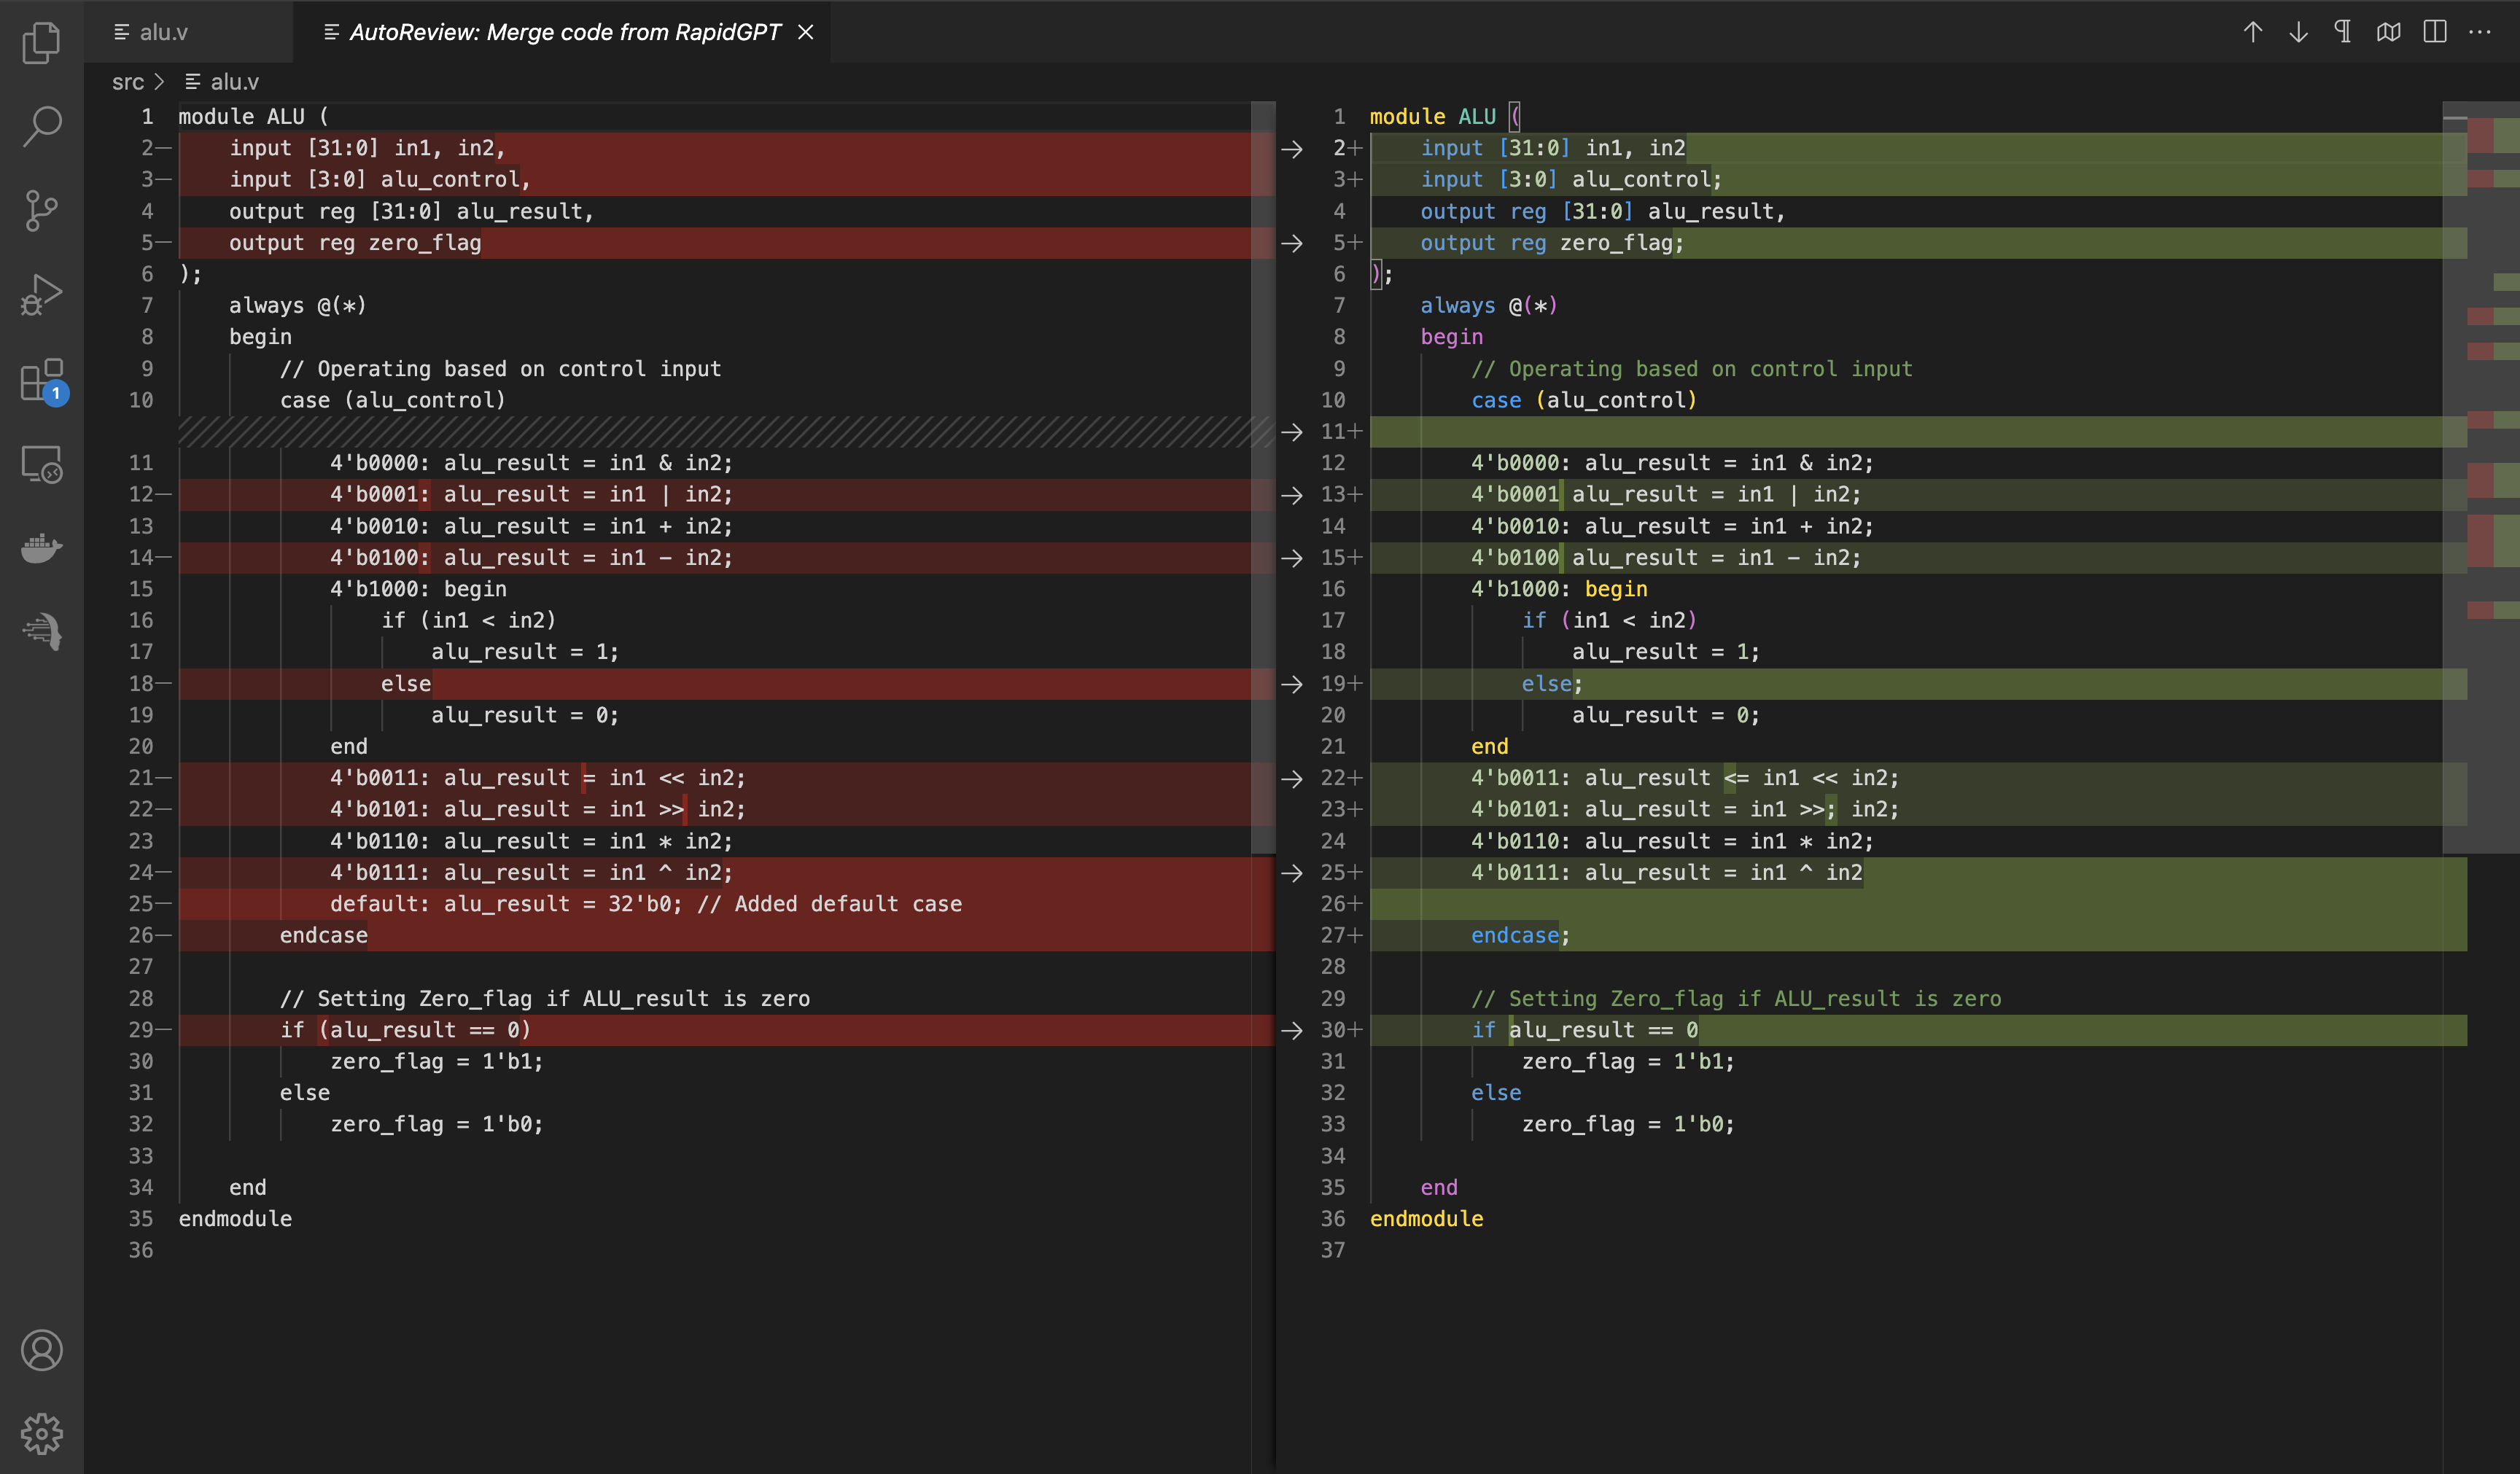Revert the 4'b0100 change arrow
Viewport: 2520px width, 1474px height.
coord(1292,558)
